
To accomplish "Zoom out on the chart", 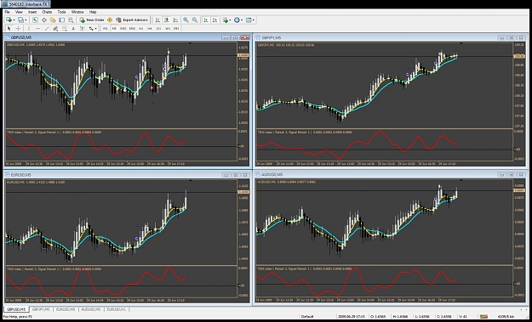I will point(195,20).
